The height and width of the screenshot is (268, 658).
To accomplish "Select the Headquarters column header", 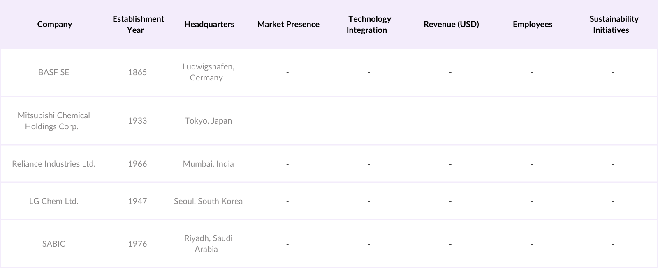I will point(209,24).
